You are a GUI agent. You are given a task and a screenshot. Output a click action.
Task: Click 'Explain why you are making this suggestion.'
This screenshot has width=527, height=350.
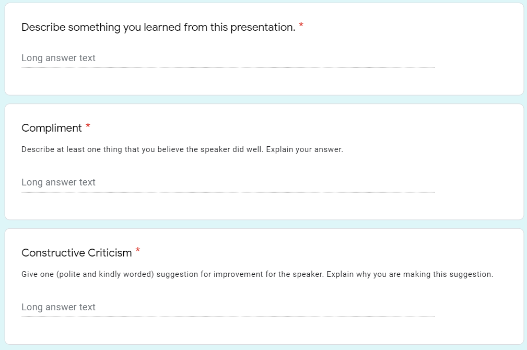pos(409,274)
